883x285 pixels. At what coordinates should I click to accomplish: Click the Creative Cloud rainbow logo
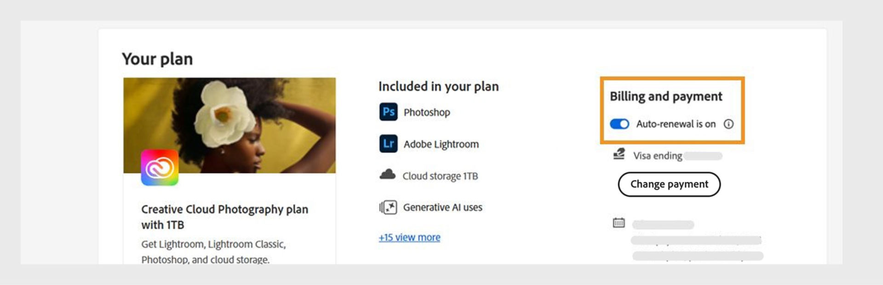click(x=160, y=168)
